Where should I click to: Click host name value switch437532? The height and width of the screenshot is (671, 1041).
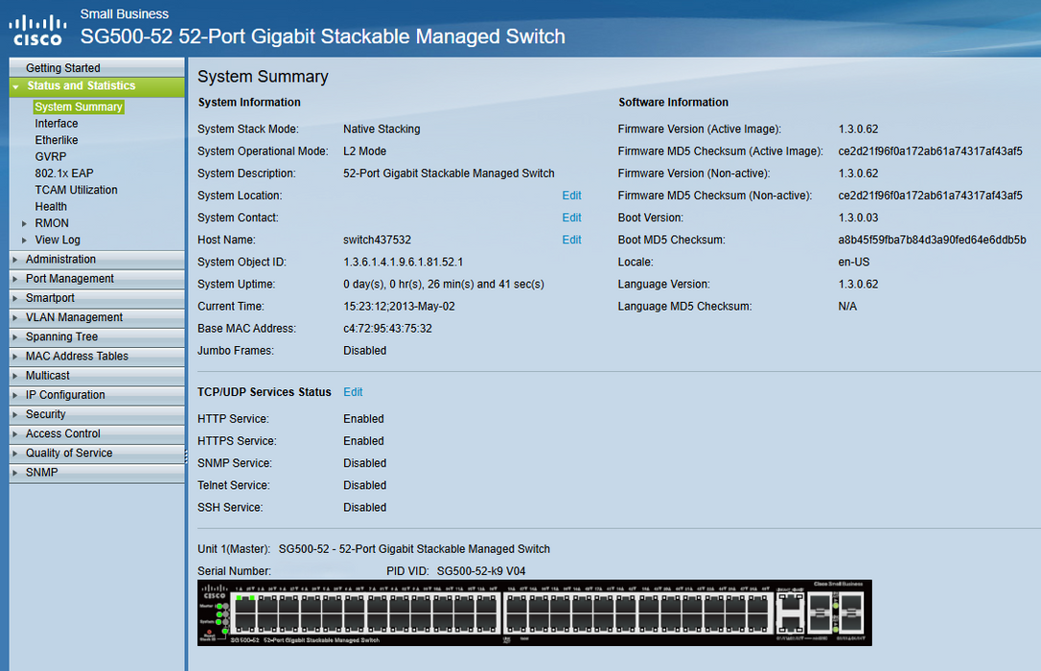coord(377,240)
